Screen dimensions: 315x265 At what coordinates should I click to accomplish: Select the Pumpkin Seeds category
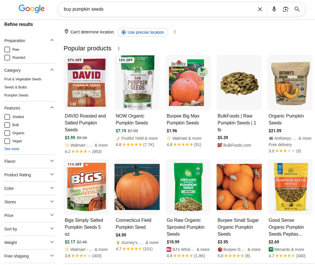pos(16,95)
